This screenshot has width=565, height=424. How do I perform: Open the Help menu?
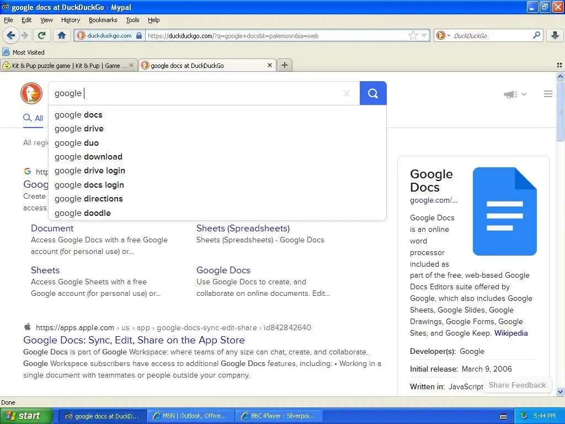[x=153, y=20]
